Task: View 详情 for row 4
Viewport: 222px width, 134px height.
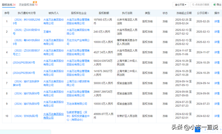Action: pyautogui.click(x=217, y=52)
